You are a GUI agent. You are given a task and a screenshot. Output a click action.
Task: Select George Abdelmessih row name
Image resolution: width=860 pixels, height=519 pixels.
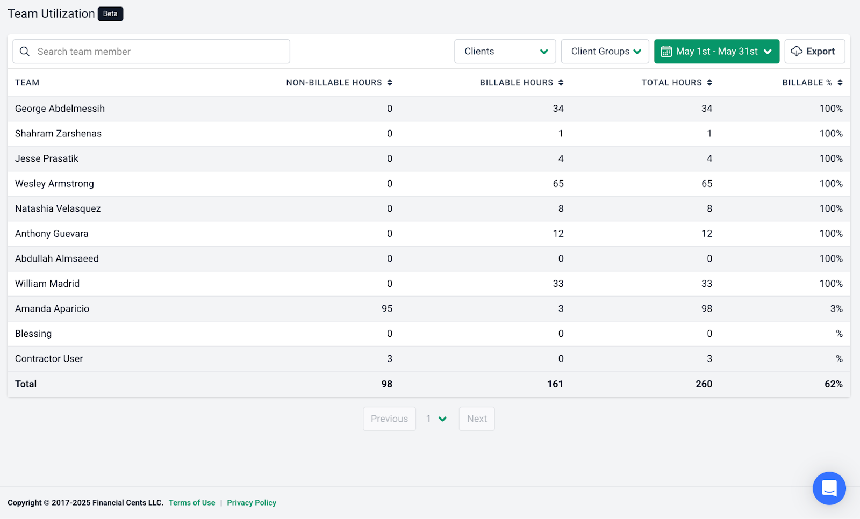60,109
